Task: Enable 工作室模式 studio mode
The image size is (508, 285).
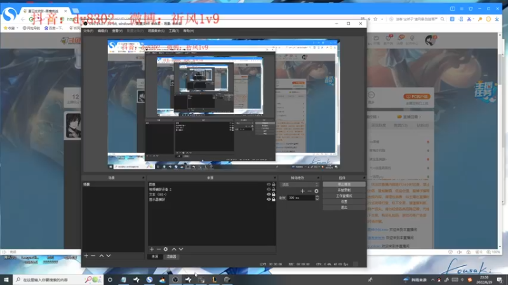Action: click(344, 196)
